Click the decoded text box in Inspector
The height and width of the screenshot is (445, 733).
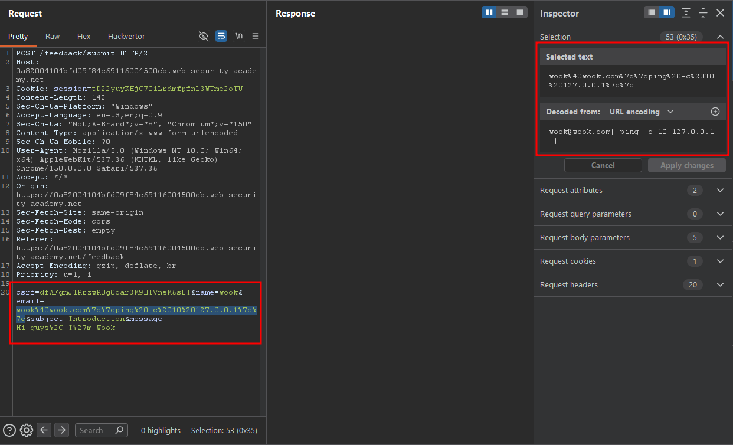coord(633,136)
